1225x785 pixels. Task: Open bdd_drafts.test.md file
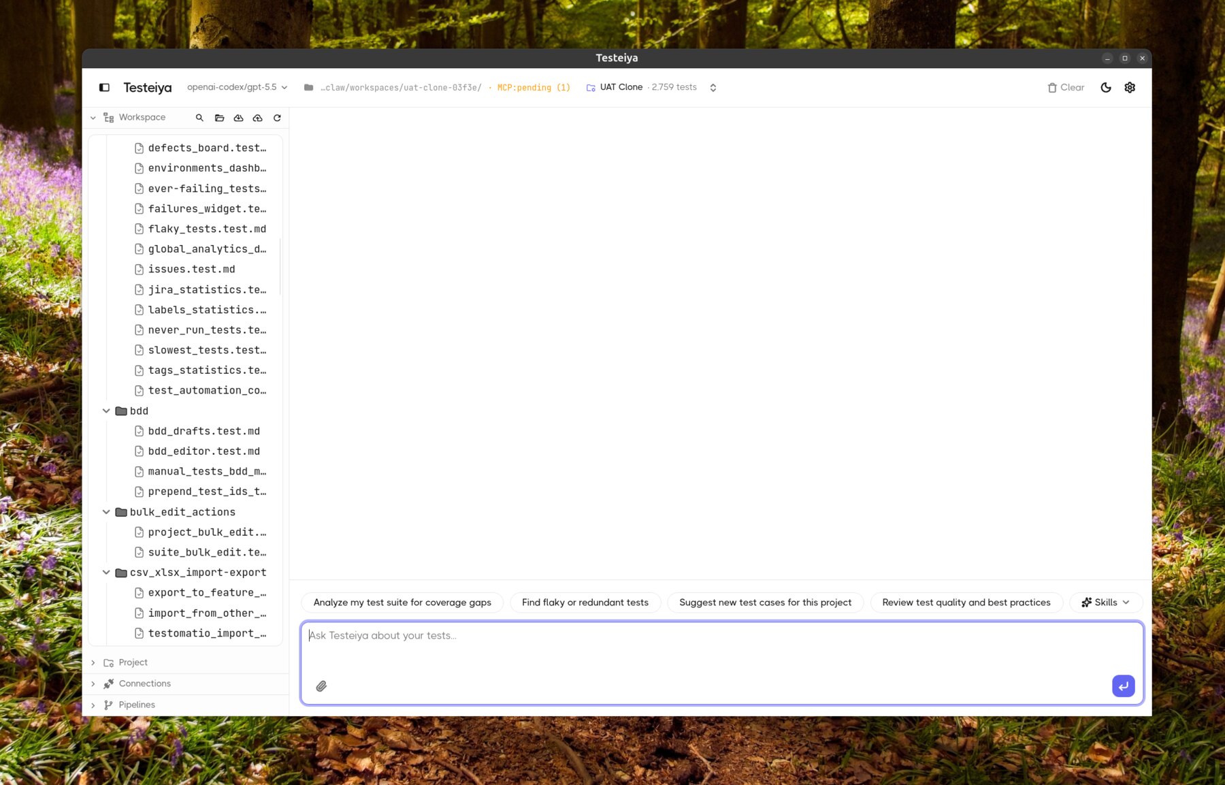(197, 431)
